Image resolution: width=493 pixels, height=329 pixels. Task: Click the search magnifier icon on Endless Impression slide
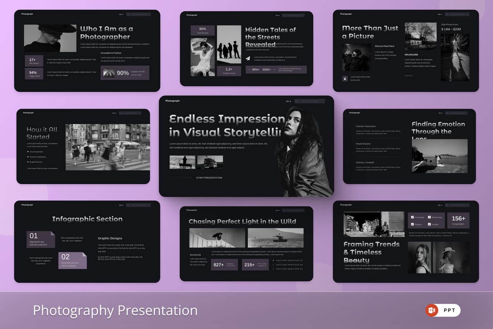[x=297, y=101]
